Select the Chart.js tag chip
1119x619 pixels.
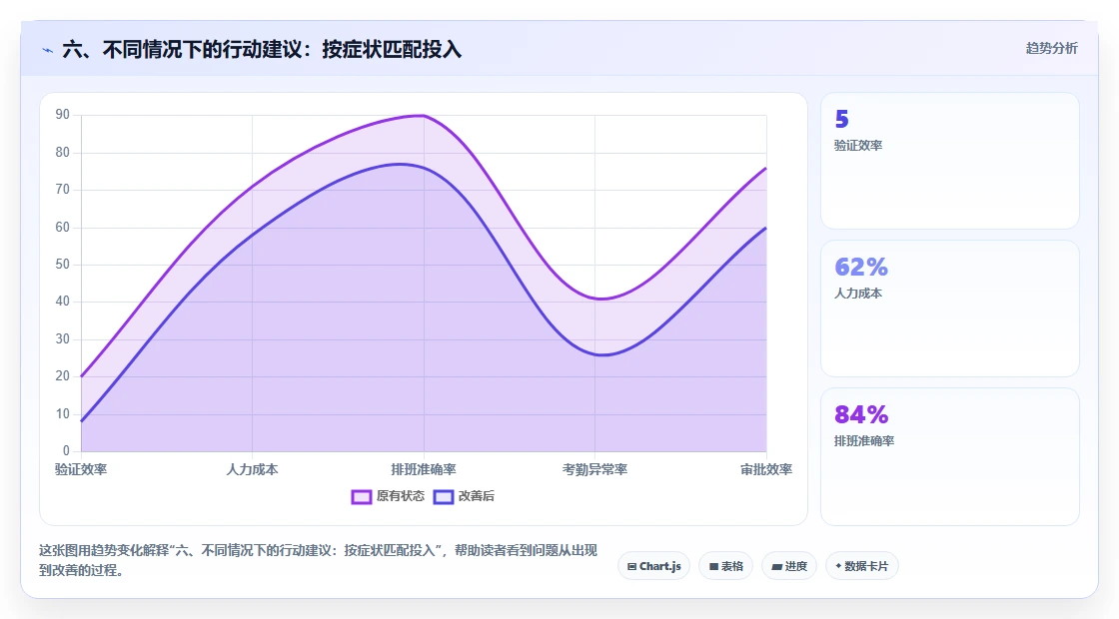[x=653, y=566]
